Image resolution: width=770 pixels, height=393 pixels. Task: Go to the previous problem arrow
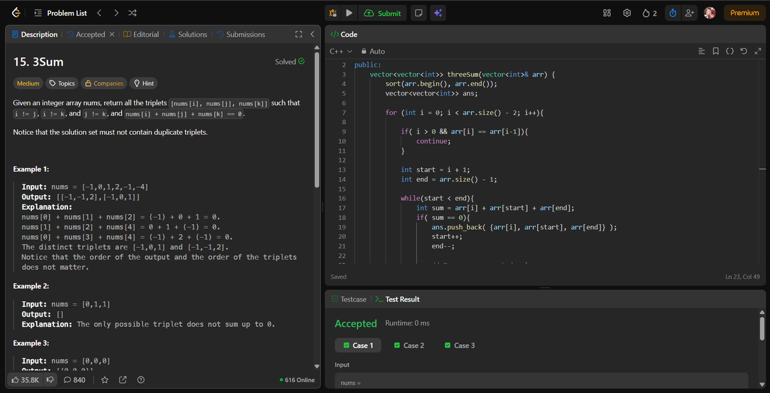coord(99,13)
